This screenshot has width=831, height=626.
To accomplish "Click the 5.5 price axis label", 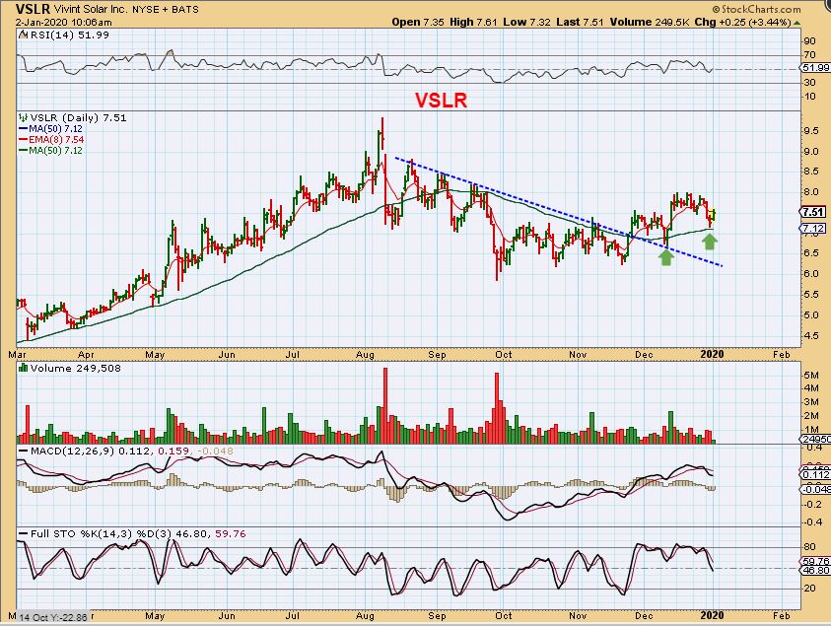I will (810, 295).
